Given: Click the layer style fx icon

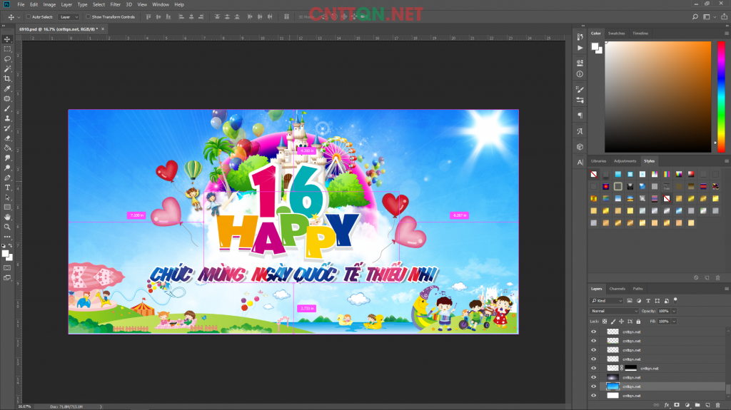Looking at the screenshot, I should click(x=667, y=405).
